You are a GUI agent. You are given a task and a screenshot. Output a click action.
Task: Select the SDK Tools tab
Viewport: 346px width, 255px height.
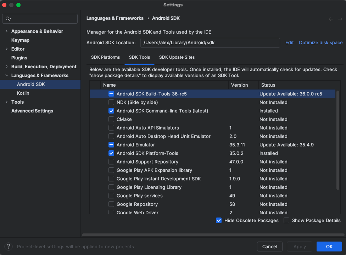coord(139,57)
